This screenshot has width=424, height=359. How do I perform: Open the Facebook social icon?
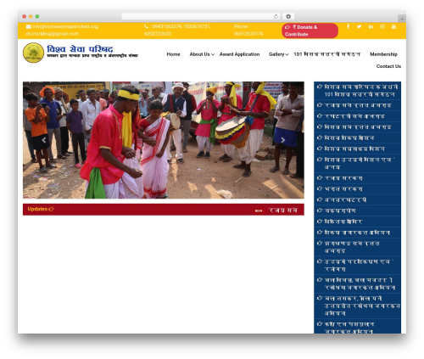[x=348, y=26]
